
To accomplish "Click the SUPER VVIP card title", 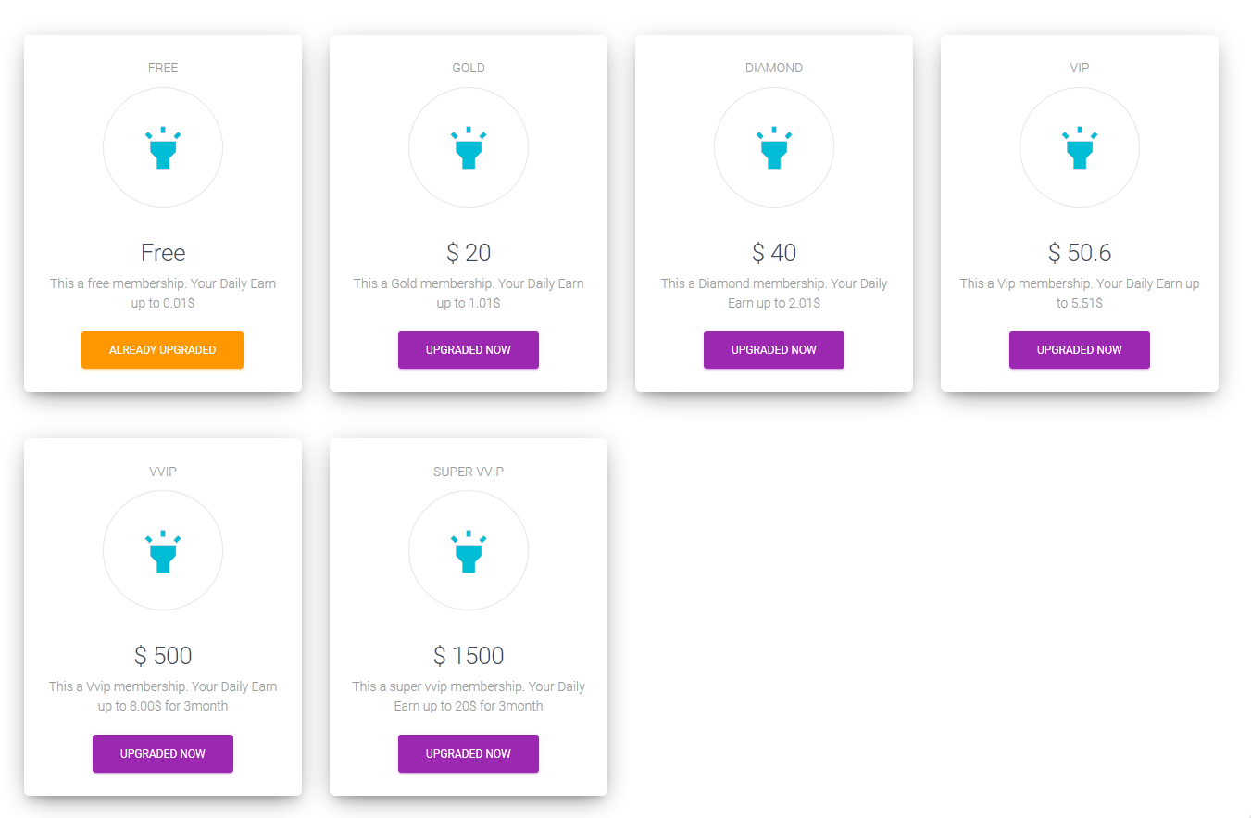I will pos(469,472).
